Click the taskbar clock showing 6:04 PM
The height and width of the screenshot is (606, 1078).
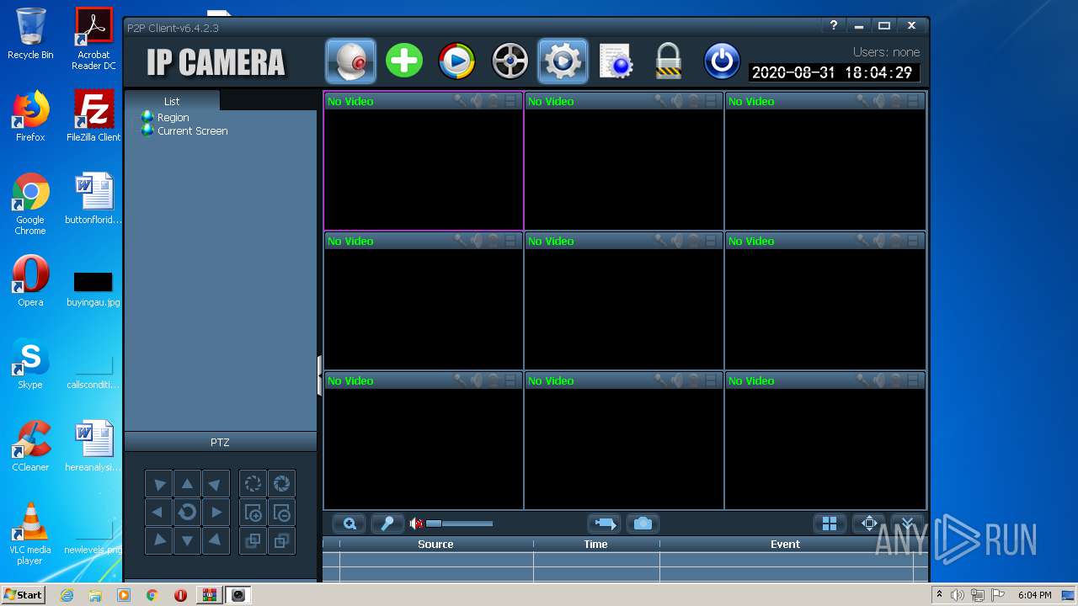point(1034,595)
